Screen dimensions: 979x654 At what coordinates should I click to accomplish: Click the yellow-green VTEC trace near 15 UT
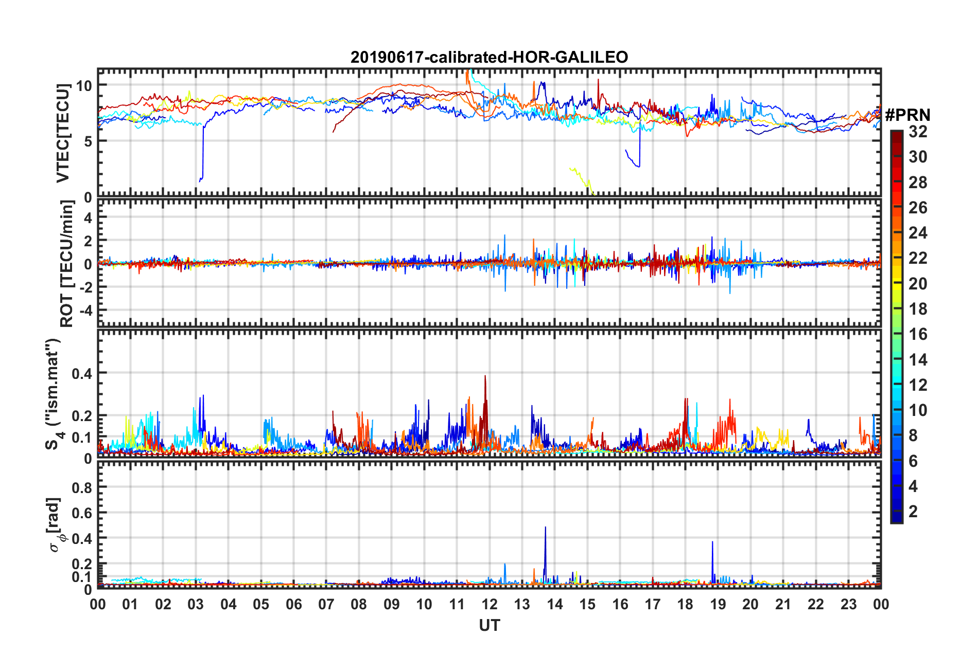[x=582, y=180]
